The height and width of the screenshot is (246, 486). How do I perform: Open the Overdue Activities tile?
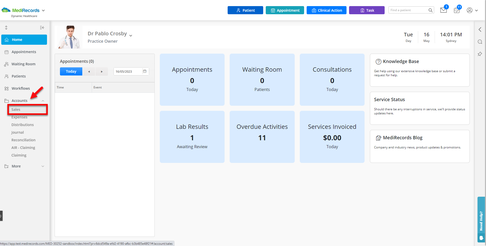262,137
